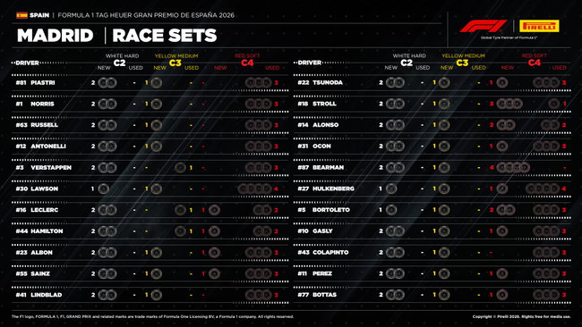Click Leclerc's new soft tyre icon

pos(214,210)
